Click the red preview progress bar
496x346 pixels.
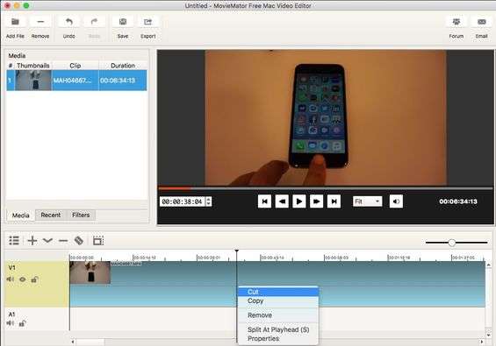(175, 188)
